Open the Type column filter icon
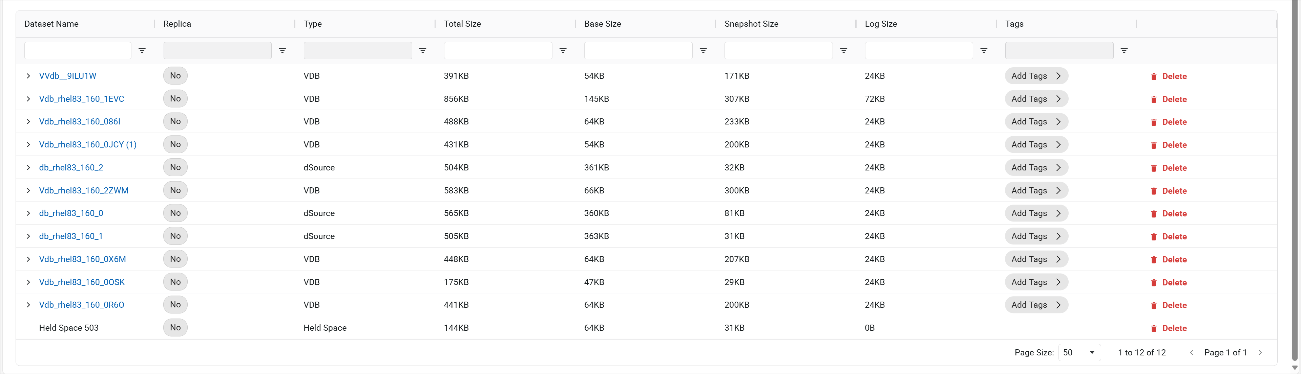The height and width of the screenshot is (374, 1301). coord(423,50)
